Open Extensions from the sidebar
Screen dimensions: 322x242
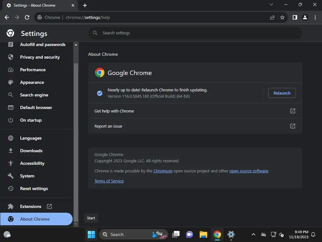point(36,206)
